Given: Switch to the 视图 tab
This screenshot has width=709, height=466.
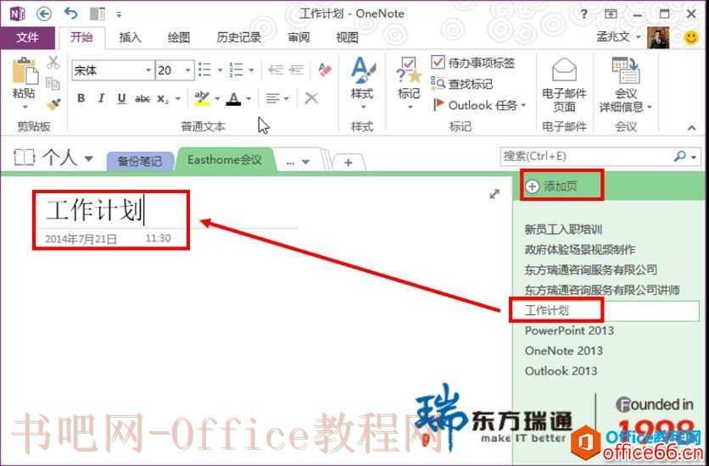Looking at the screenshot, I should [x=347, y=37].
